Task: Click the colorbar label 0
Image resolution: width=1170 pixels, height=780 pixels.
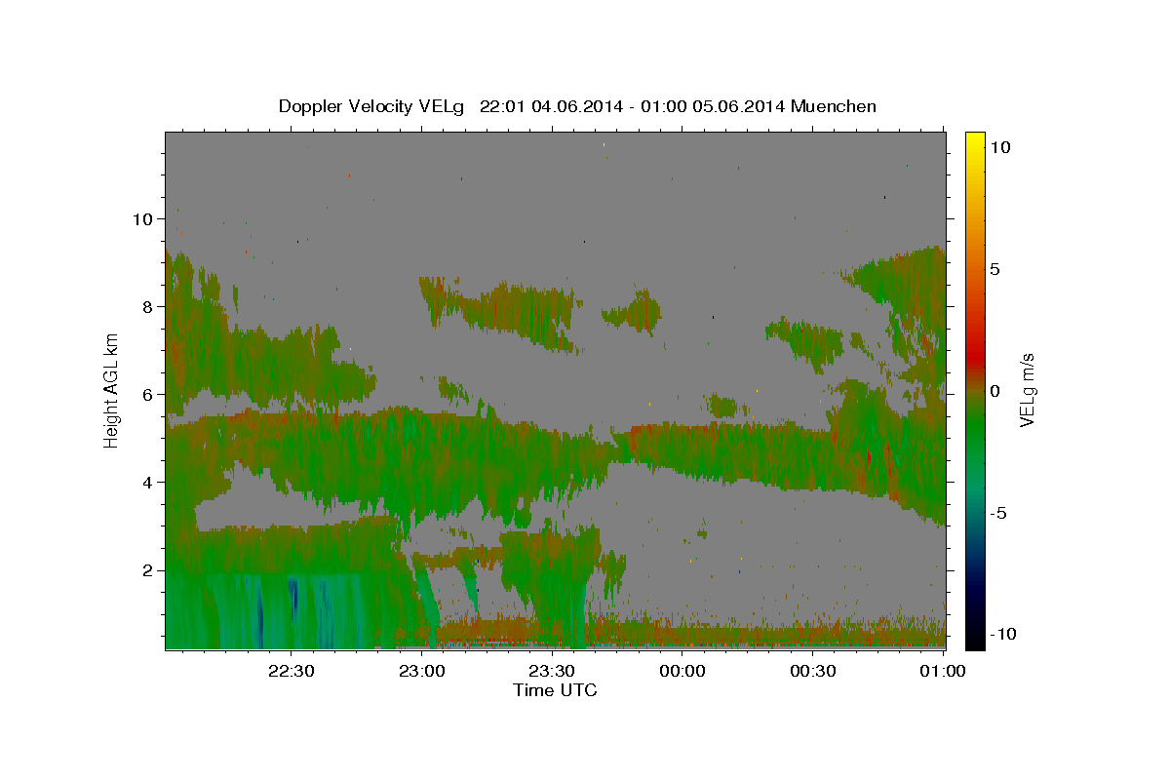Action: coord(995,391)
